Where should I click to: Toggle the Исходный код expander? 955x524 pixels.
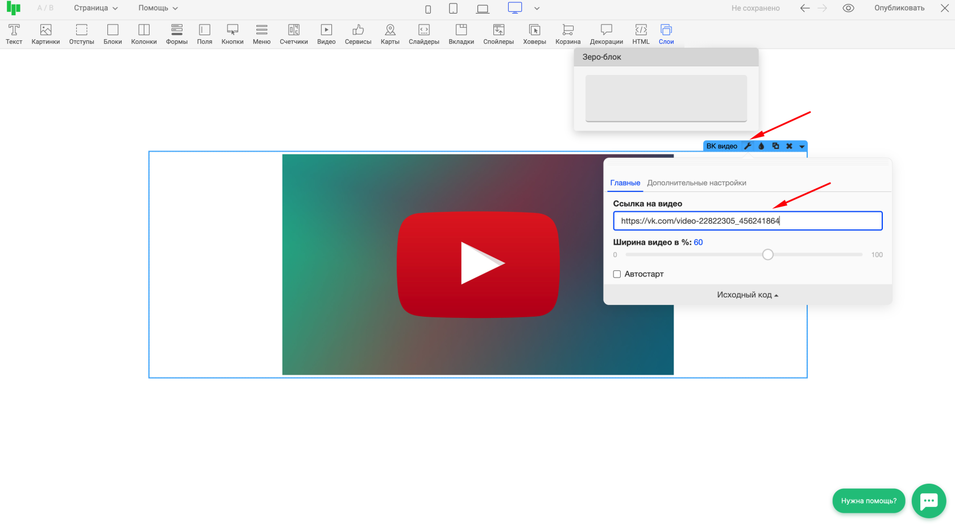[748, 295]
